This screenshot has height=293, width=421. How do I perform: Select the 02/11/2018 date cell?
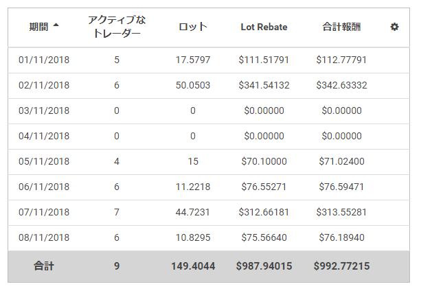(x=44, y=85)
